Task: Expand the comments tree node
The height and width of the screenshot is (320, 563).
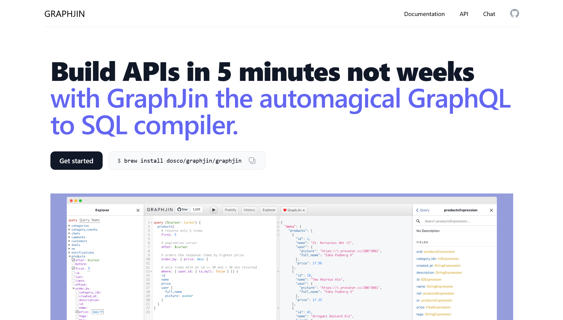Action: [x=69, y=237]
